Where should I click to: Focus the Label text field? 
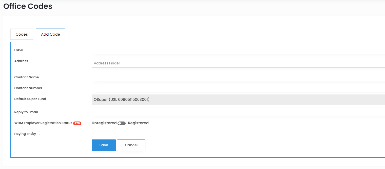(x=238, y=50)
